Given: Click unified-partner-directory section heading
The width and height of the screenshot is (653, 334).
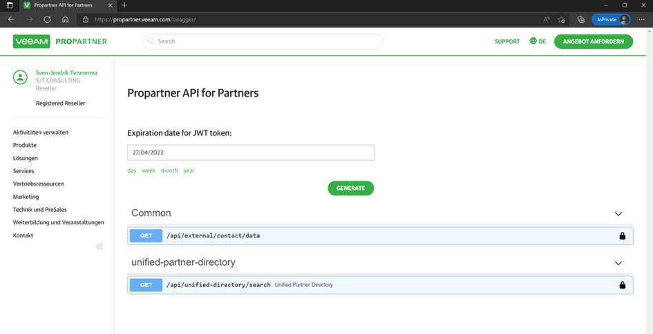Looking at the screenshot, I should (x=183, y=262).
